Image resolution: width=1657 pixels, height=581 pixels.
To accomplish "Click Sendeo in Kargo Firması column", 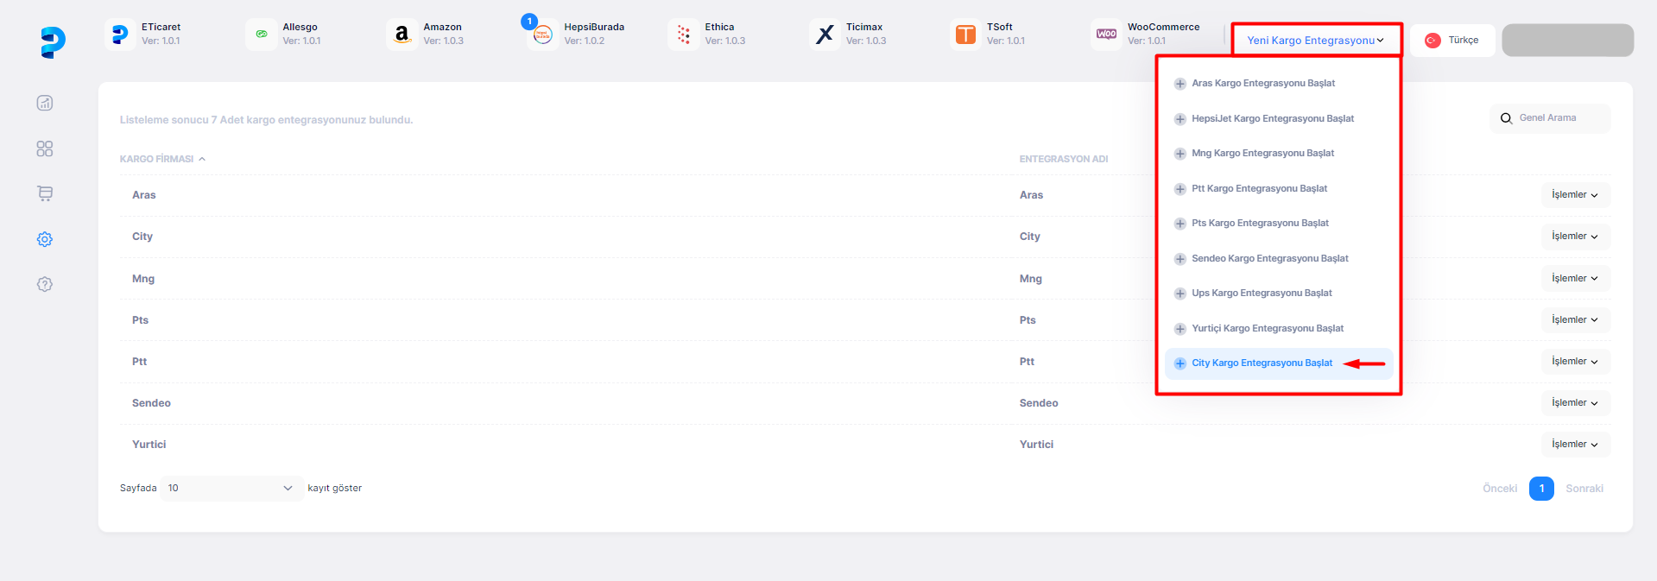I will tap(151, 403).
